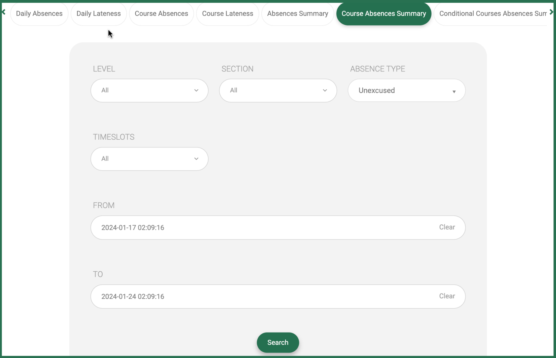Click the To date field
Image resolution: width=556 pixels, height=358 pixels.
[x=278, y=297]
